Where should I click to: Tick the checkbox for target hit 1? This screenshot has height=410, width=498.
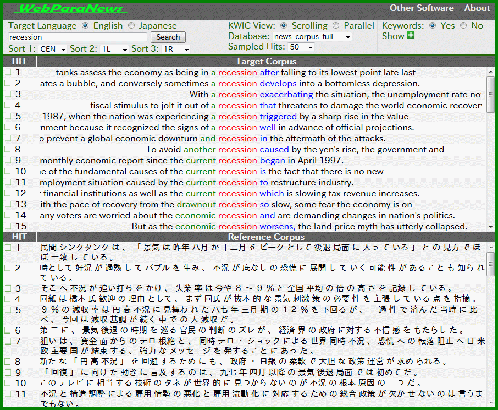click(x=8, y=72)
